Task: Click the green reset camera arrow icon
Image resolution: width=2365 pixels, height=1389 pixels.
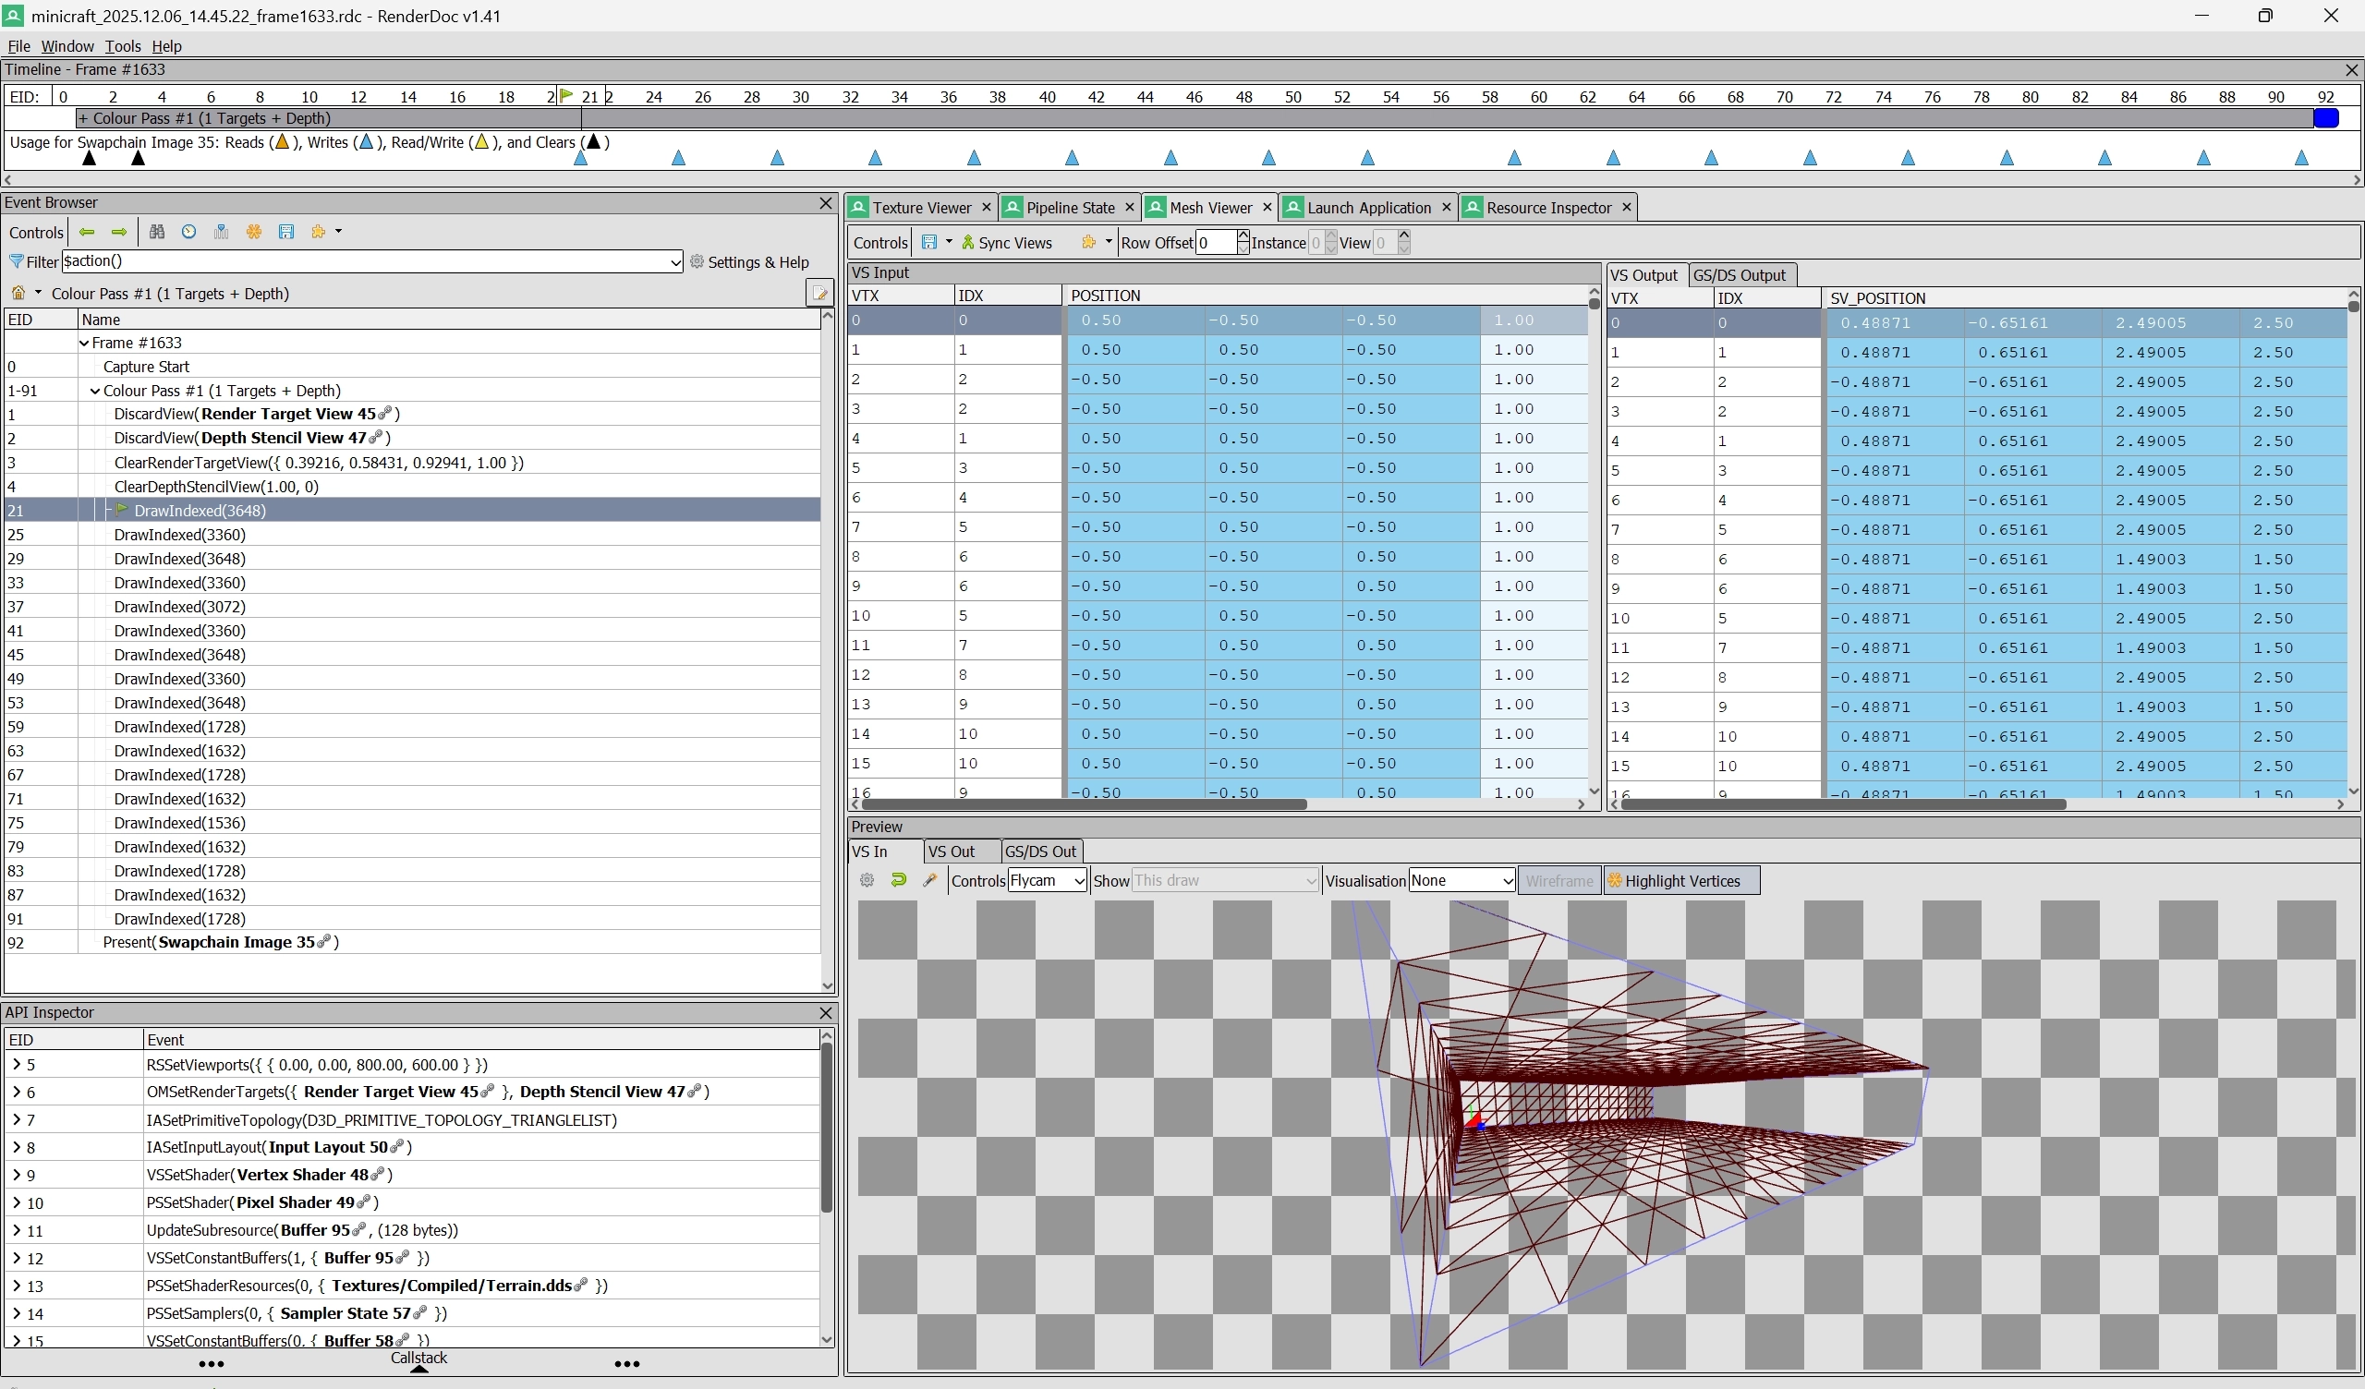Action: tap(898, 880)
